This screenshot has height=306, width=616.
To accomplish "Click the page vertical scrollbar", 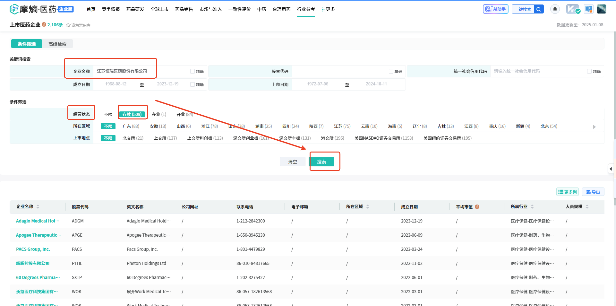I will [x=615, y=119].
